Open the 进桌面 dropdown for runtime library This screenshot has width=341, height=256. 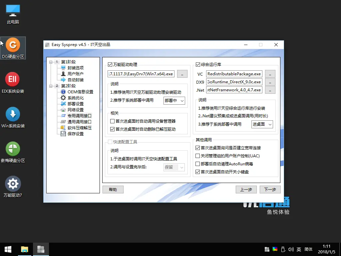(262, 124)
